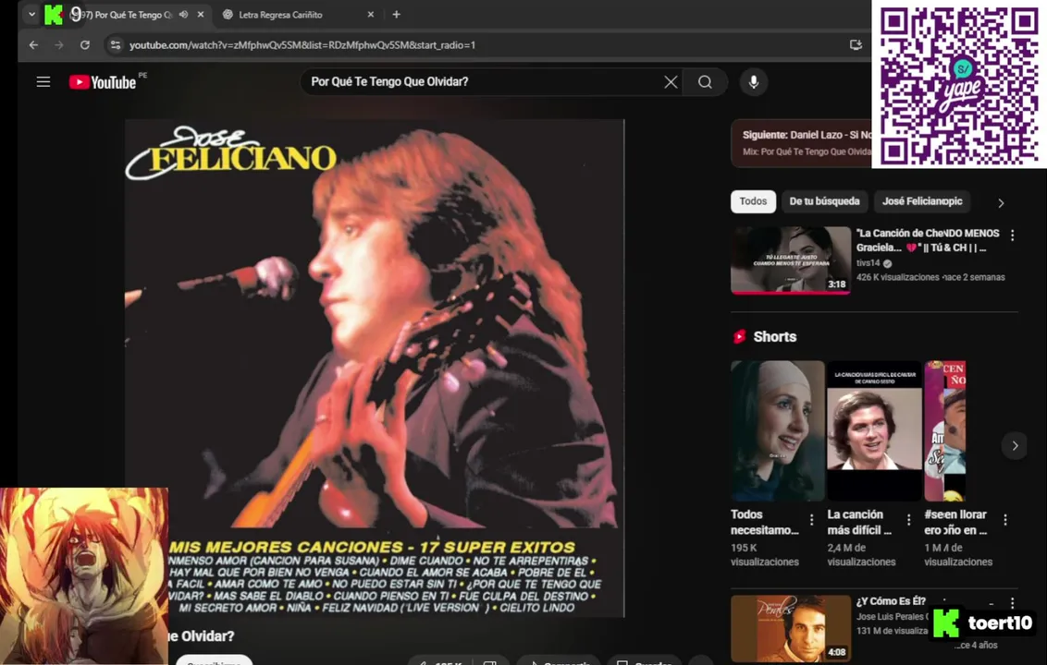1047x665 pixels.
Task: Expand the Siguiente: Daniel Lazo mix panel
Action: pos(801,143)
